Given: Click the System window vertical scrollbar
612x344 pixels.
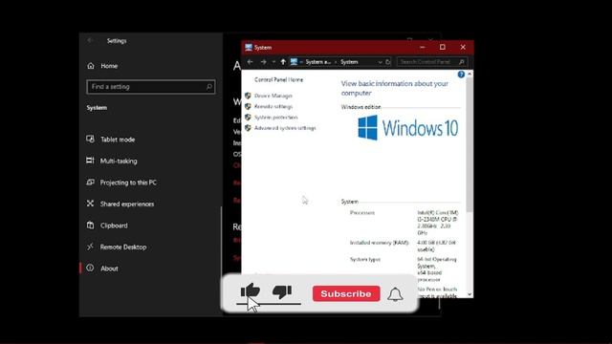Looking at the screenshot, I should pos(470,144).
